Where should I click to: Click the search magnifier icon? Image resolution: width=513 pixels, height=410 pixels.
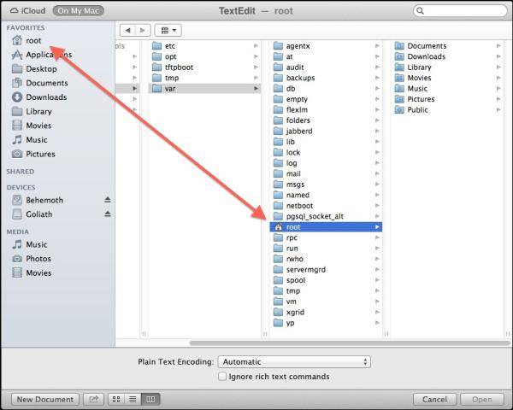(x=421, y=11)
